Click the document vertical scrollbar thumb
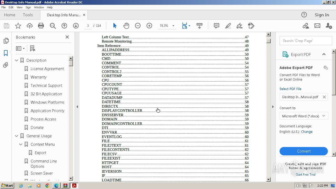 click(268, 41)
